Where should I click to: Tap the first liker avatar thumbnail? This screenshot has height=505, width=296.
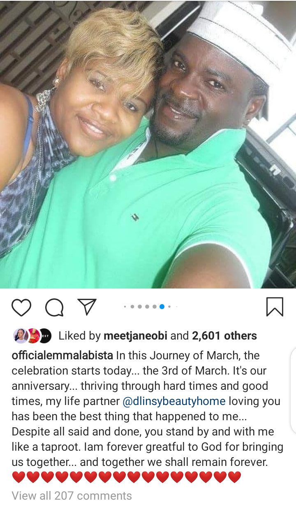pos(20,336)
